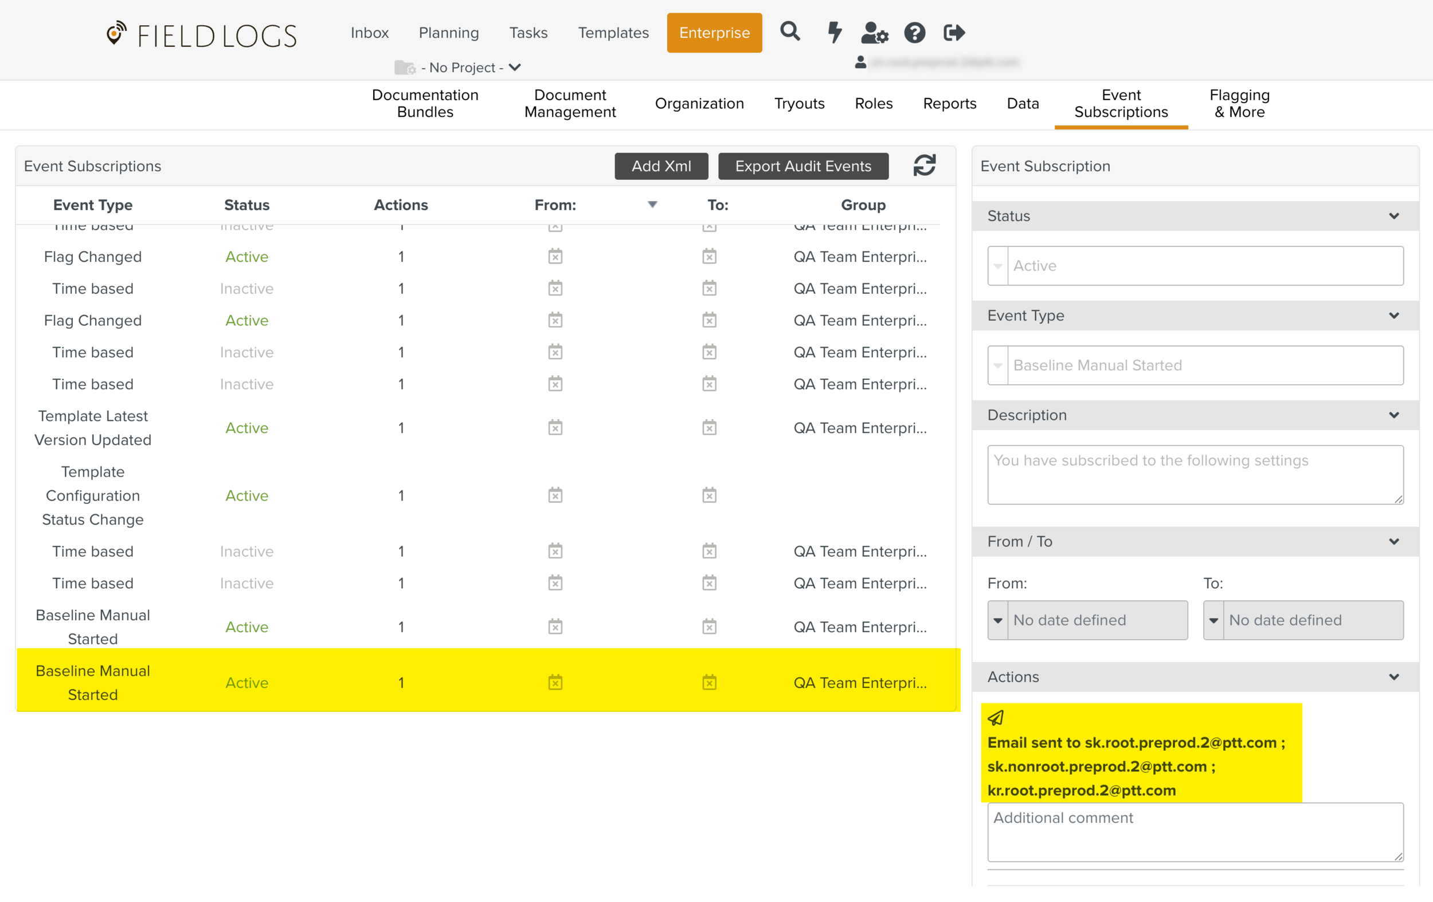Collapse the Status section
1433x902 pixels.
(x=1393, y=216)
